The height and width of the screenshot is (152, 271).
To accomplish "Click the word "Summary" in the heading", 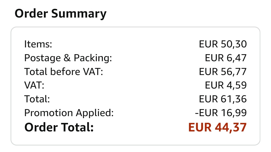I will click(79, 14).
